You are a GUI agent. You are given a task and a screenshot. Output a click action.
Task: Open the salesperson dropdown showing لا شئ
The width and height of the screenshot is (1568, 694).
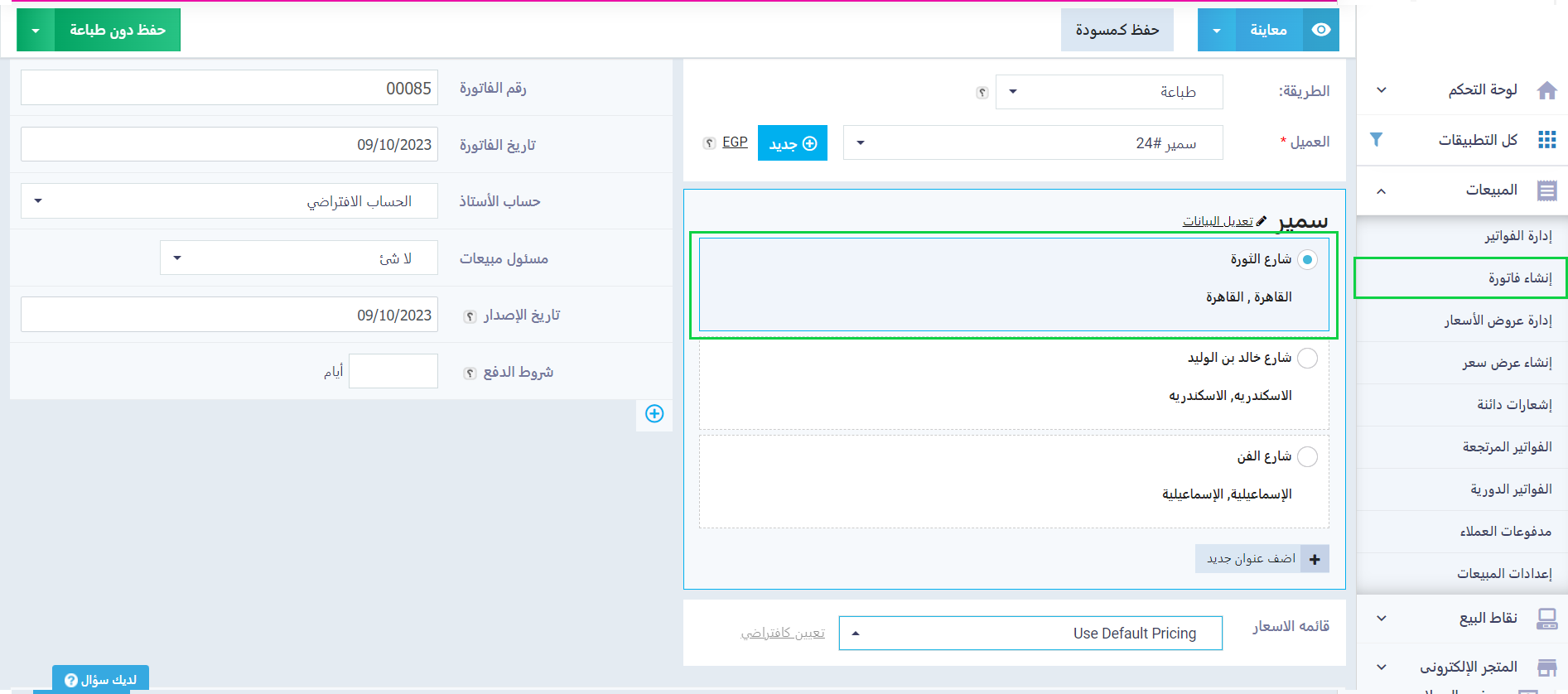(298, 258)
